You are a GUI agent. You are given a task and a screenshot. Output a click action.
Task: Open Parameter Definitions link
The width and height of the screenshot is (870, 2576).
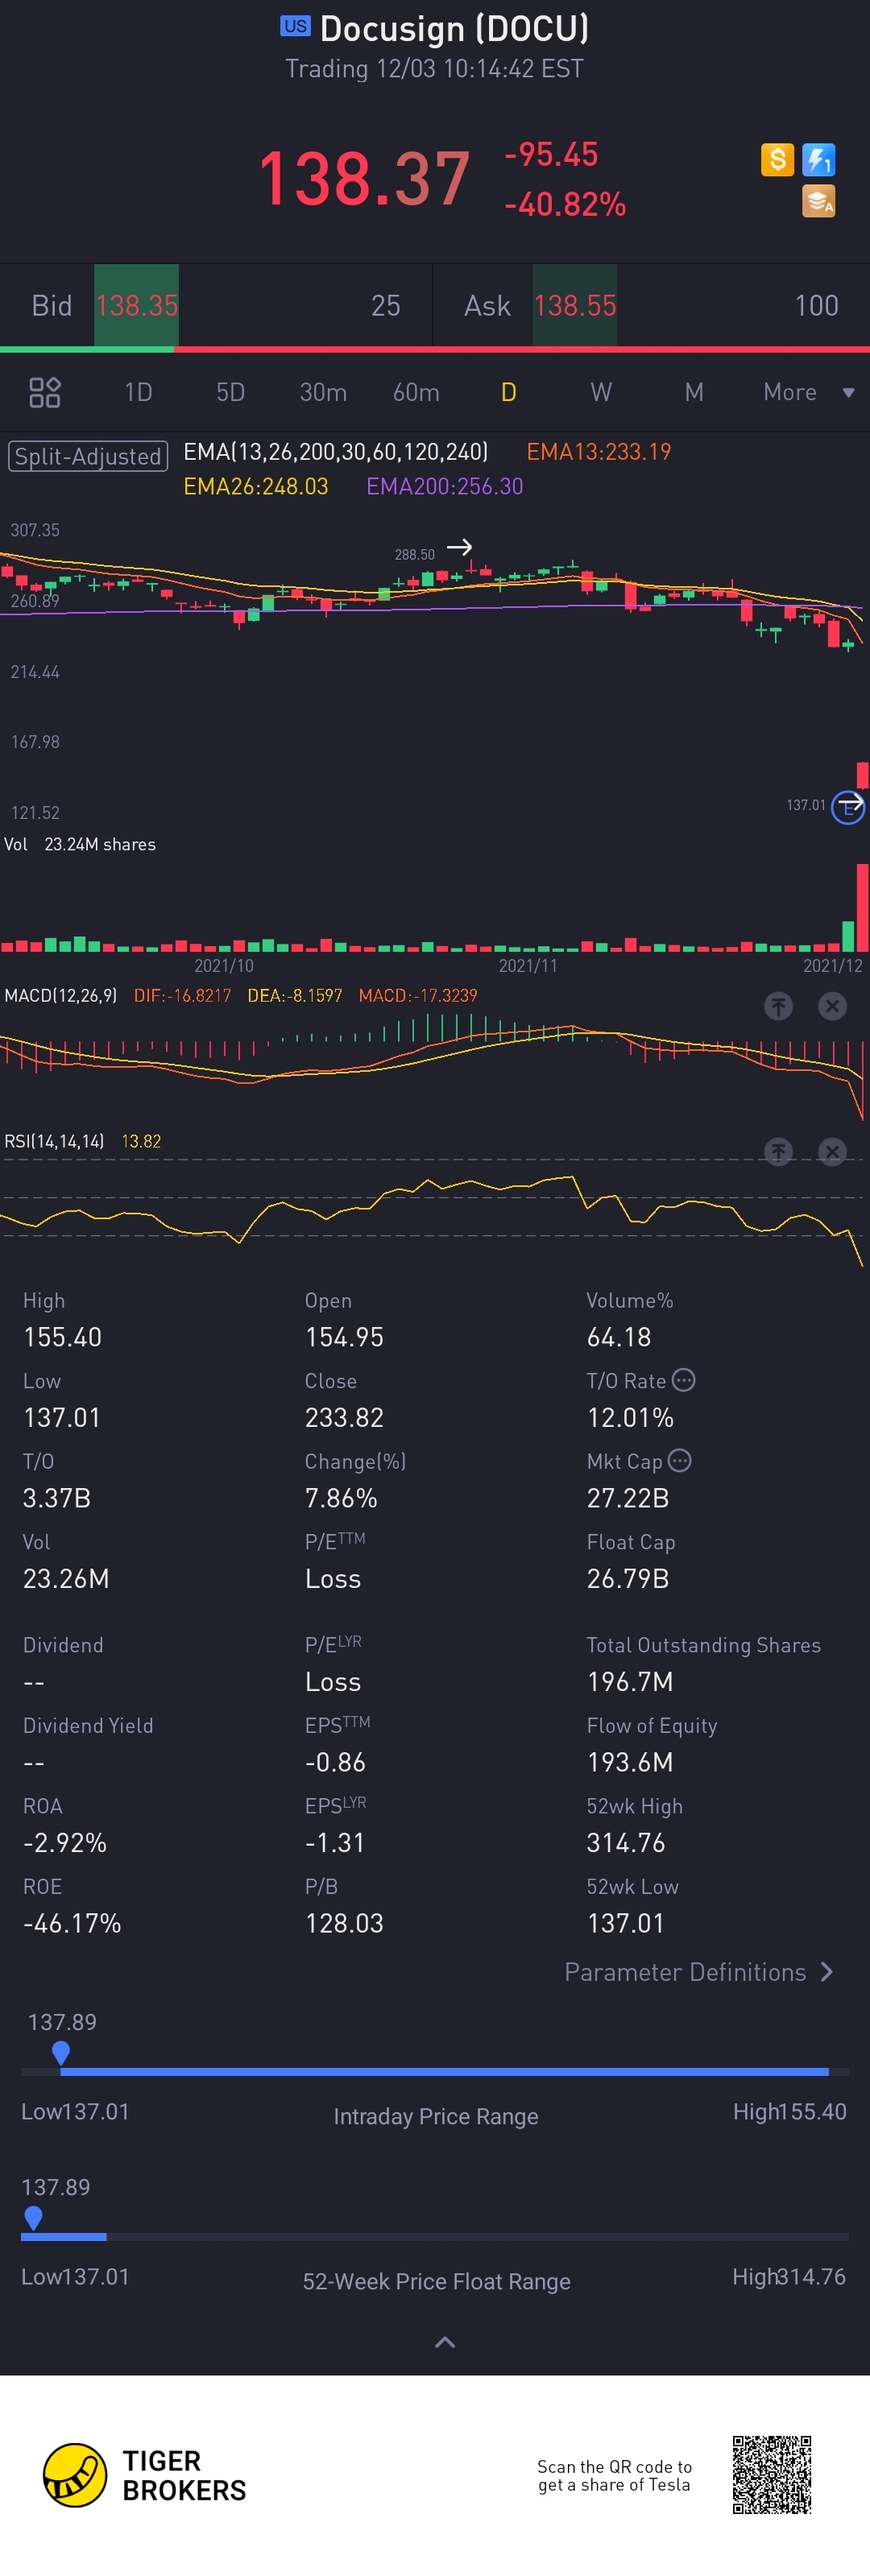698,1972
